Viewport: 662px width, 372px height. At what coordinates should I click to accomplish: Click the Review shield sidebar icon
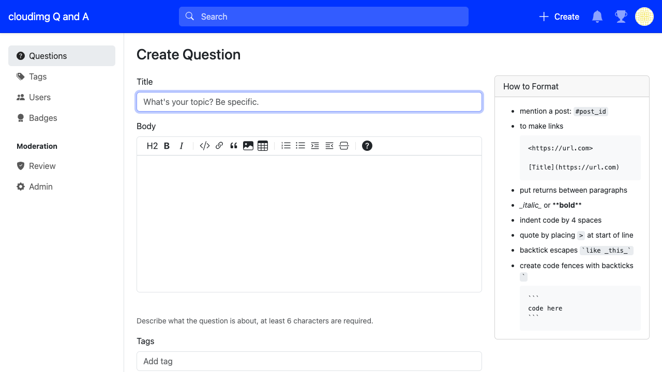tap(21, 166)
